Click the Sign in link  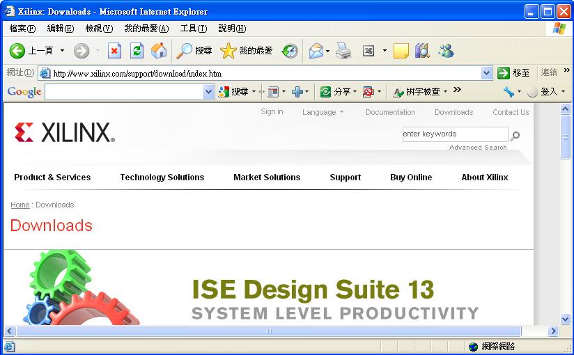coord(272,111)
